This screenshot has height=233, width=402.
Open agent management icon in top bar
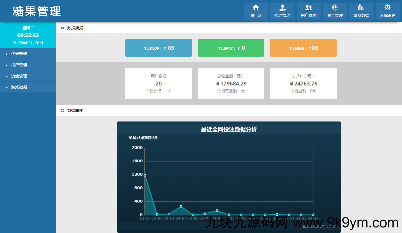tap(282, 8)
